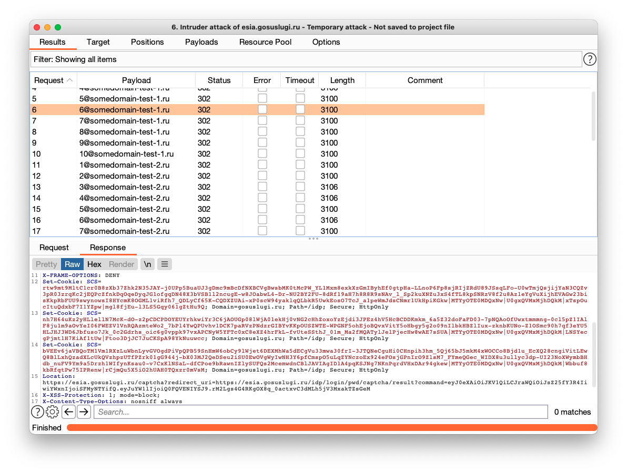Select the Pretty view button
This screenshot has width=627, height=473.
pos(46,264)
